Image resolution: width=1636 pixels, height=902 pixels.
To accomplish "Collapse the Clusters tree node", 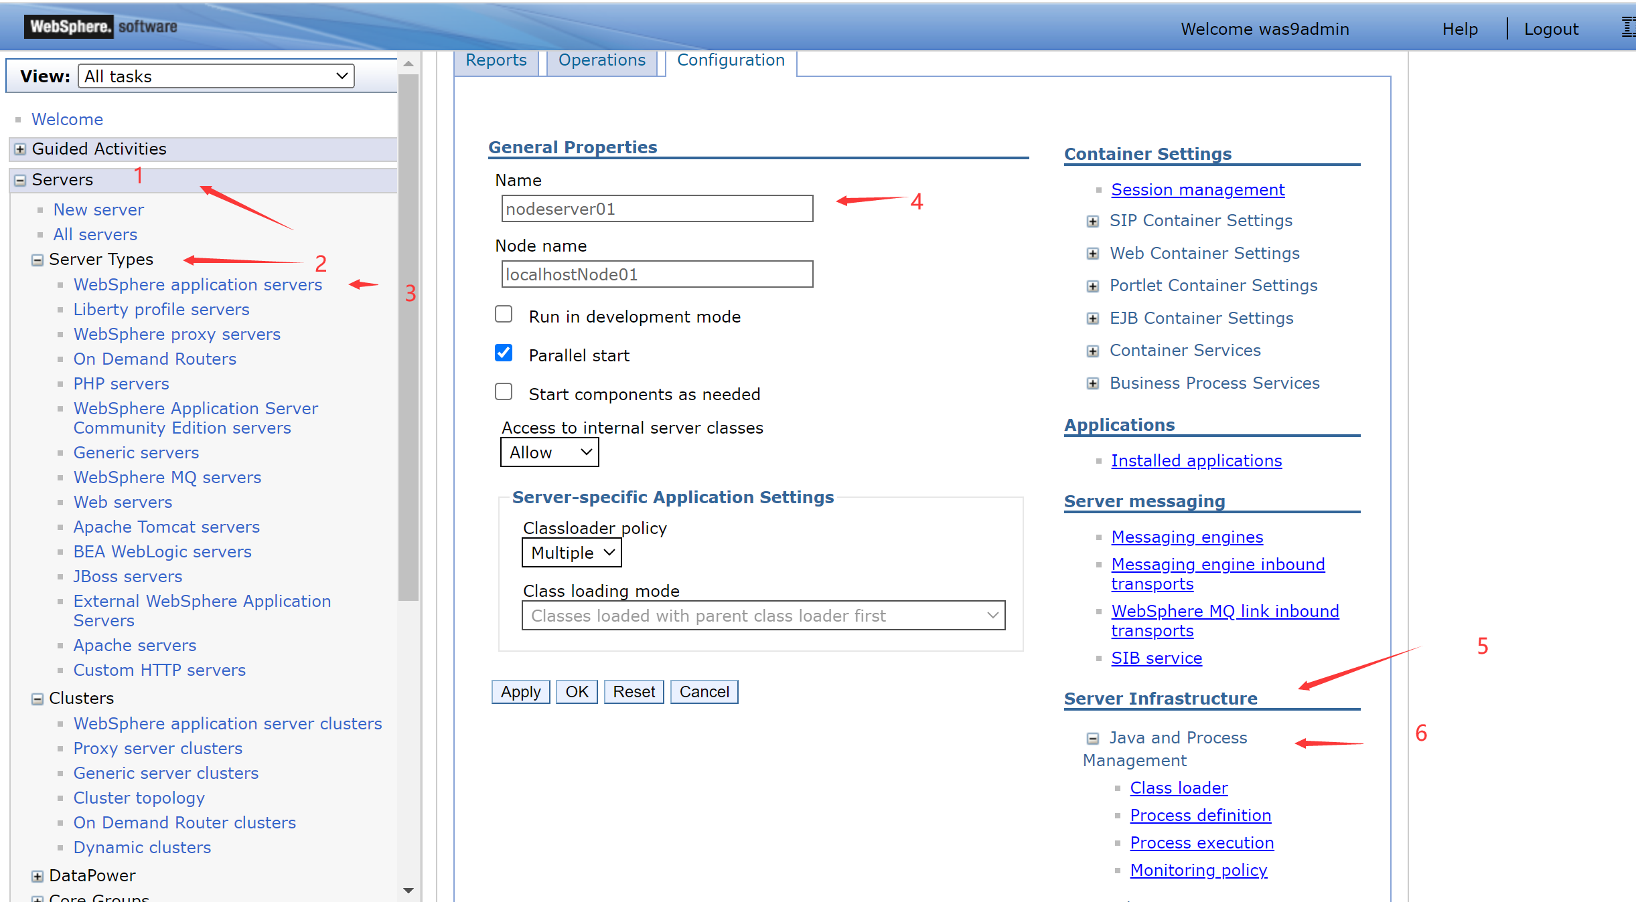I will click(x=38, y=699).
